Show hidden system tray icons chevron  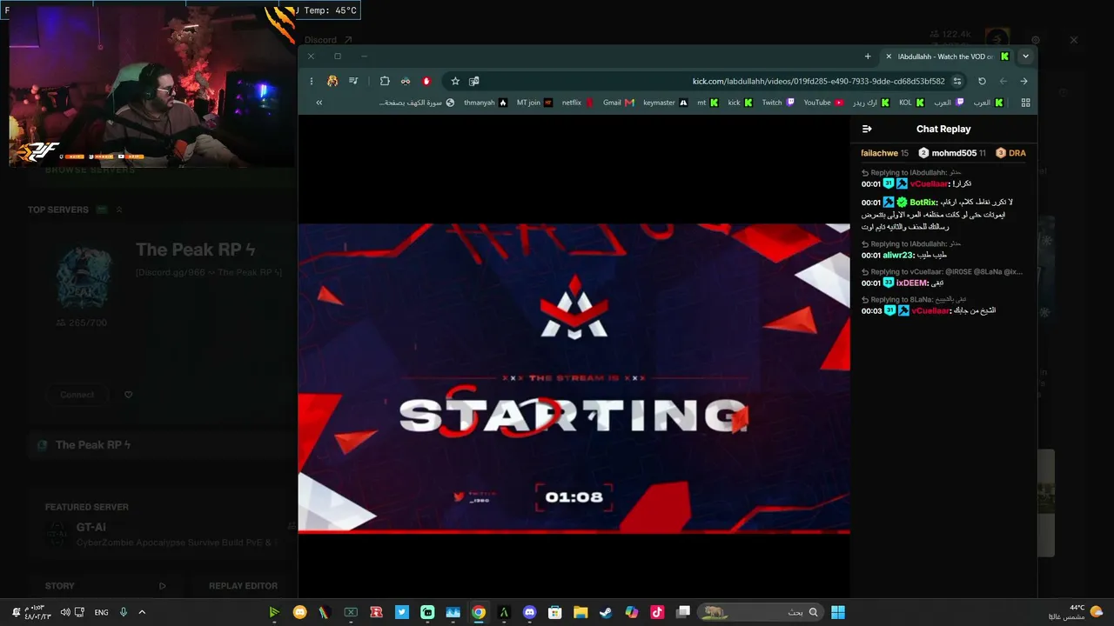click(142, 612)
